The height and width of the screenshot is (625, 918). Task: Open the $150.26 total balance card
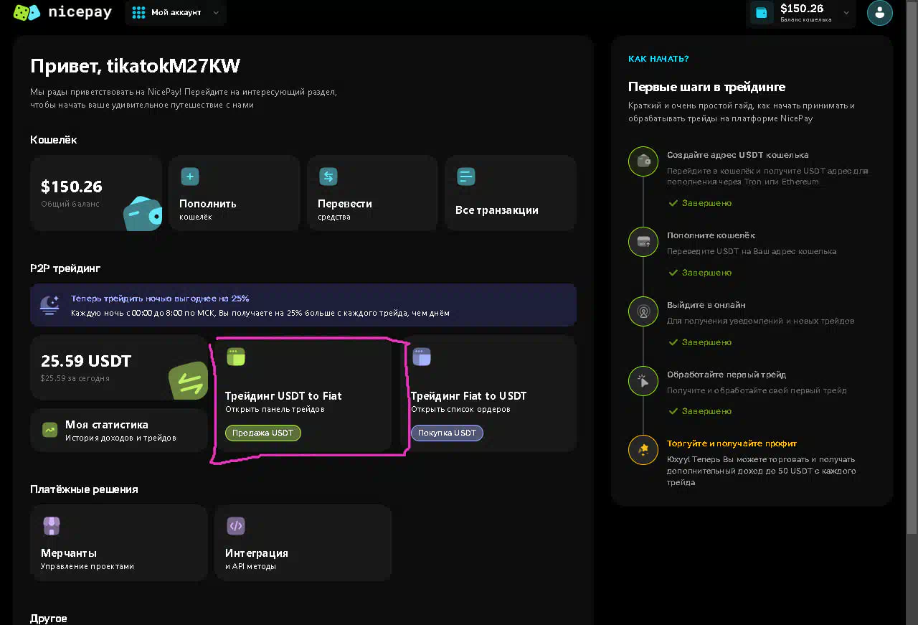point(96,193)
